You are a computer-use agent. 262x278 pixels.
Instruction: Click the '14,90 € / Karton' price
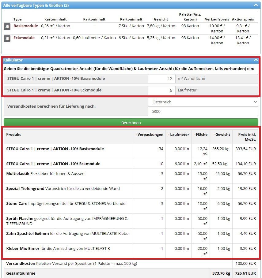click(217, 40)
